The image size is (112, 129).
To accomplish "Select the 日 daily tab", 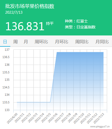I will (5, 42).
